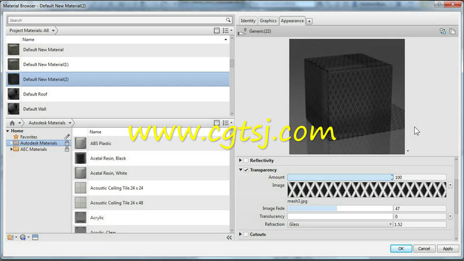Click the Refraction value field 1.52
The height and width of the screenshot is (261, 464).
tap(419, 224)
